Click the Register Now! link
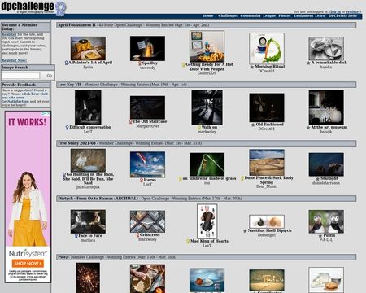This screenshot has height=293, width=366. point(14,60)
